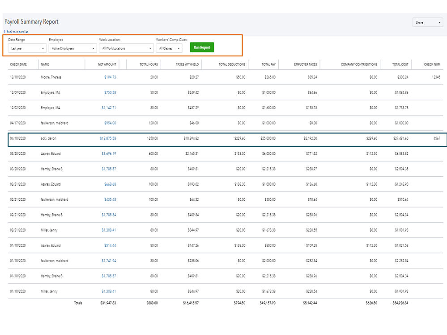This screenshot has width=447, height=335.
Task: Click totals total pay $49,157.90
Action: click(x=268, y=303)
